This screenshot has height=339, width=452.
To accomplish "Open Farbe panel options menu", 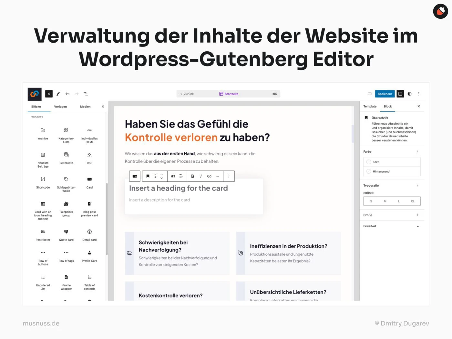I will (418, 151).
